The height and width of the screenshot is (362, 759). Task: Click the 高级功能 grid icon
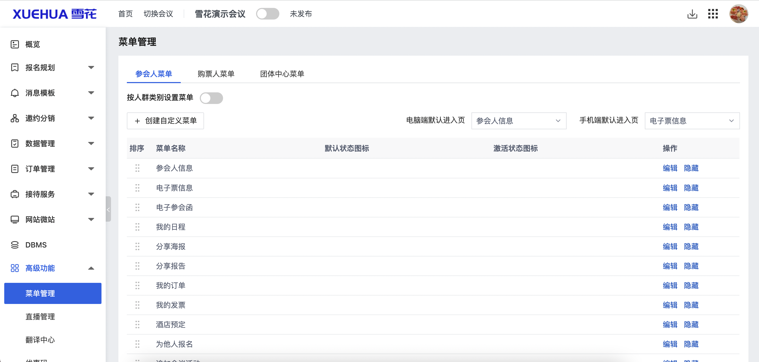coord(15,268)
